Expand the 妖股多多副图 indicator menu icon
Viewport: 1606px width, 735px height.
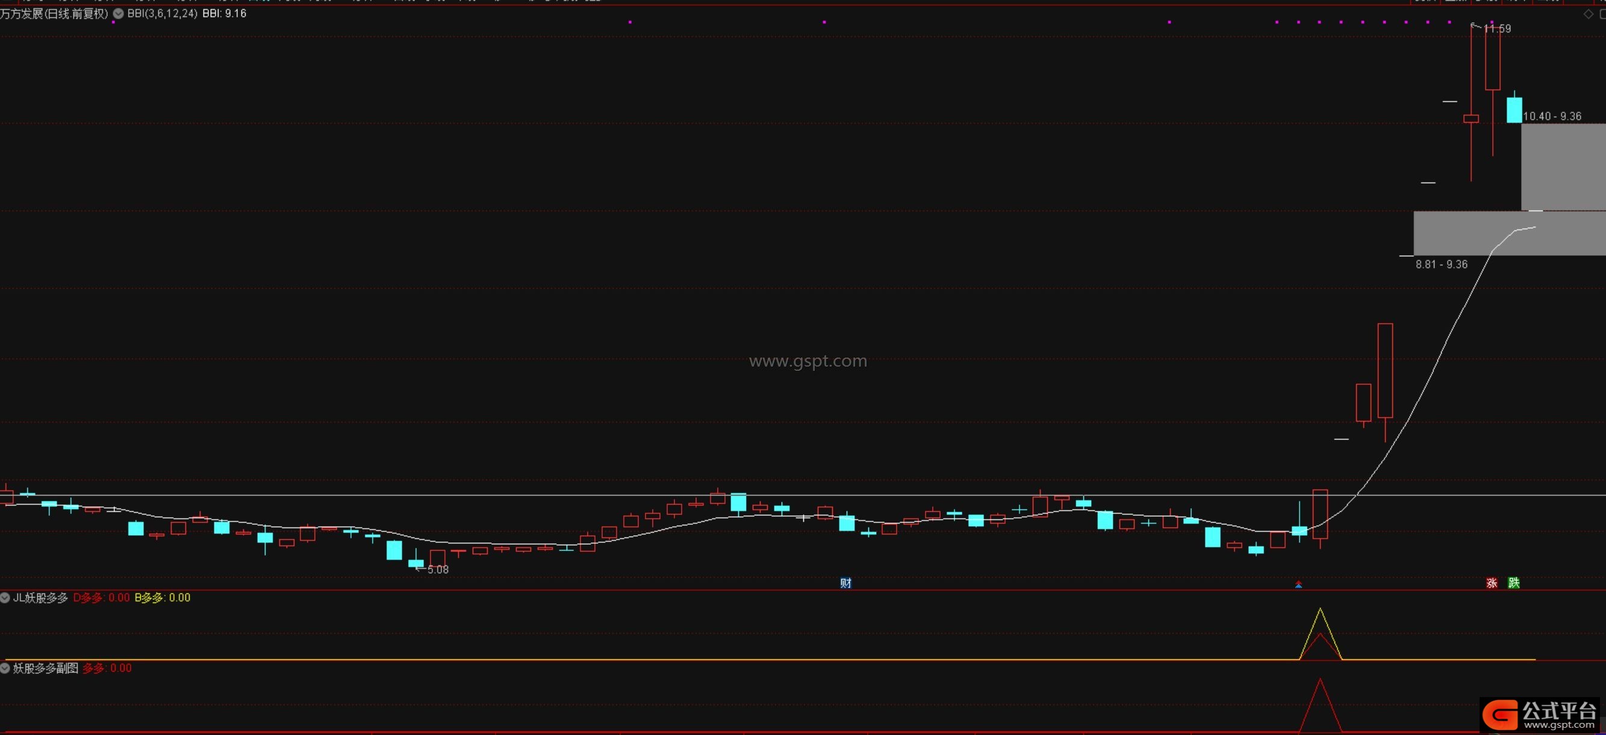[5, 668]
